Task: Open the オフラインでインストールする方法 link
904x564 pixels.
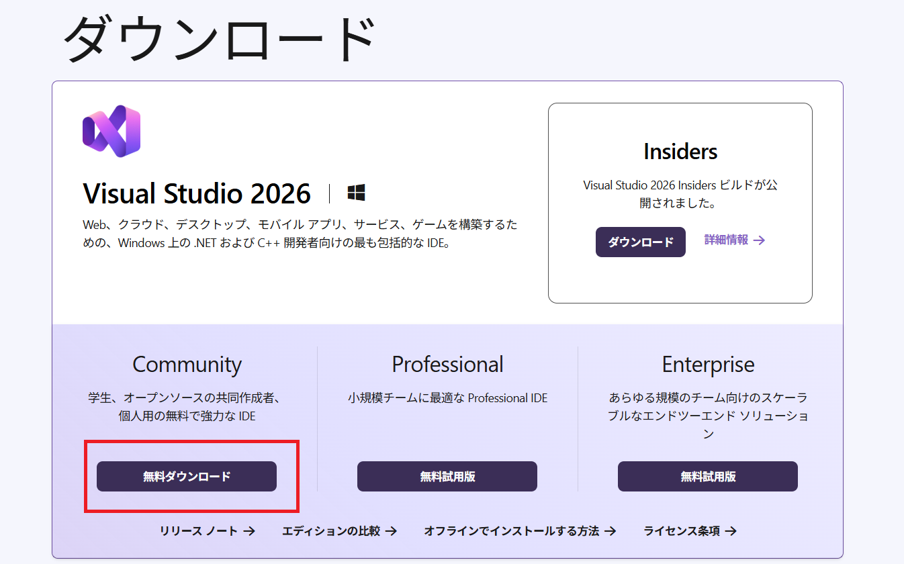Action: coord(521,531)
